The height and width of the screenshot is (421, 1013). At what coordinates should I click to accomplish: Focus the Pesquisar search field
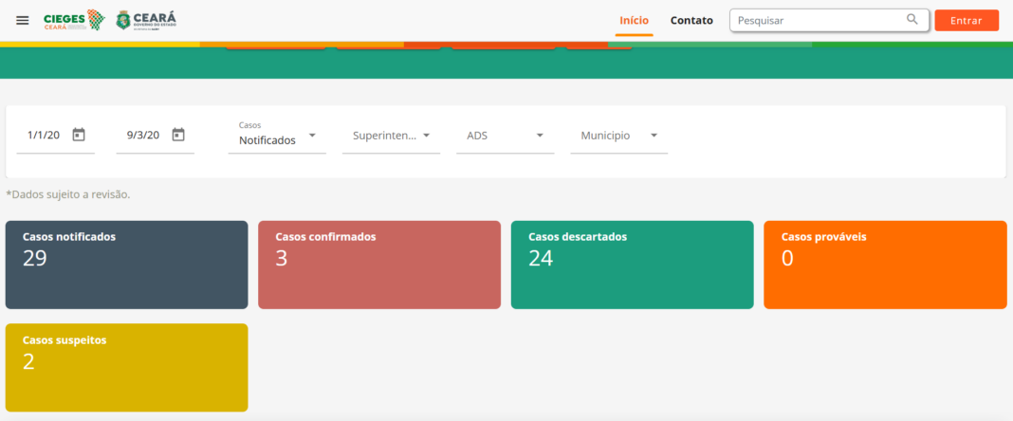coord(816,20)
